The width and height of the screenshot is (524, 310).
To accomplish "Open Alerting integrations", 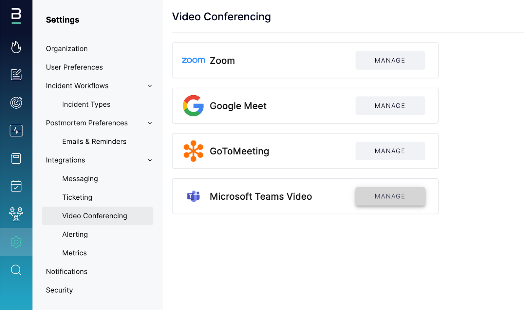I will (75, 234).
